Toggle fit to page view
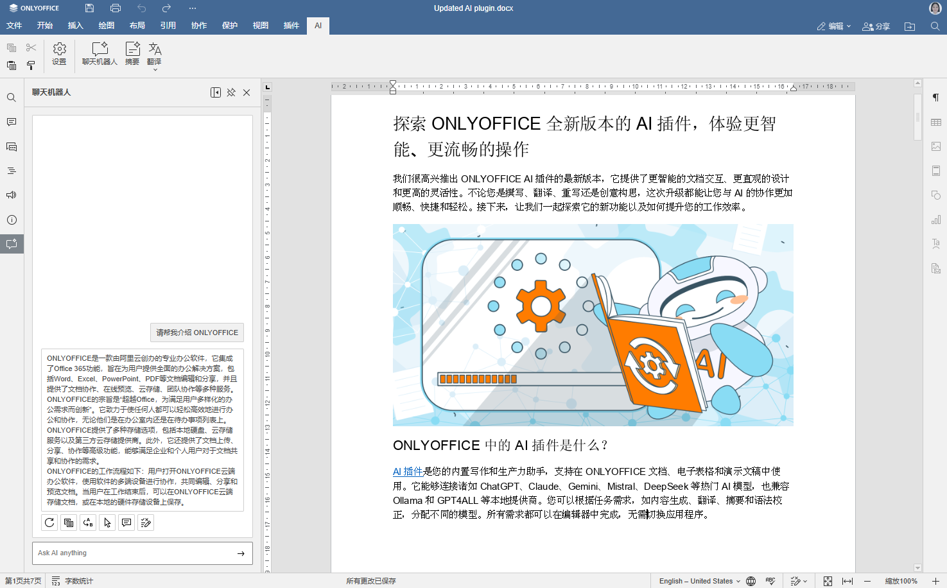The width and height of the screenshot is (947, 588). (828, 581)
